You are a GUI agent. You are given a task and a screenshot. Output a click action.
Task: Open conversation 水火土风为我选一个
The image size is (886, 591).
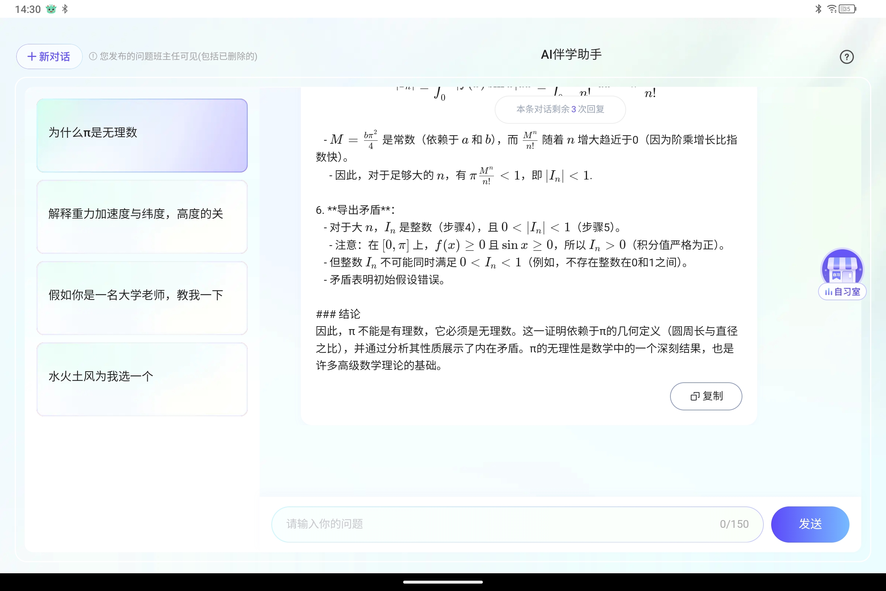[142, 379]
